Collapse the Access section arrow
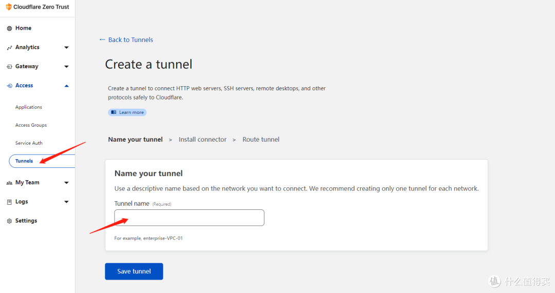555x293 pixels. click(x=66, y=86)
